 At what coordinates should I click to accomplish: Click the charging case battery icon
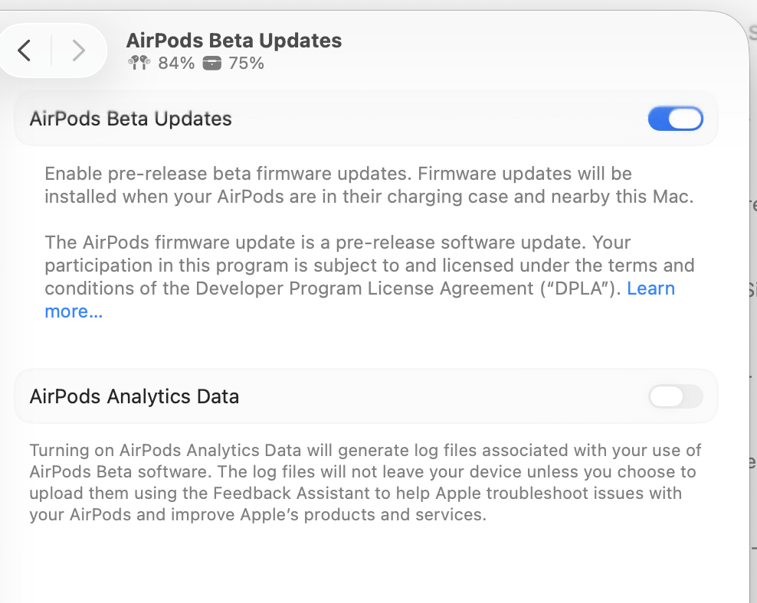pos(212,64)
